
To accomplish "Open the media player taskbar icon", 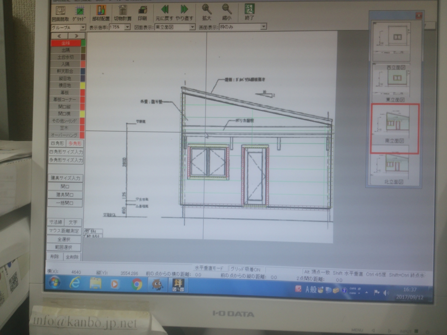I will tap(114, 284).
